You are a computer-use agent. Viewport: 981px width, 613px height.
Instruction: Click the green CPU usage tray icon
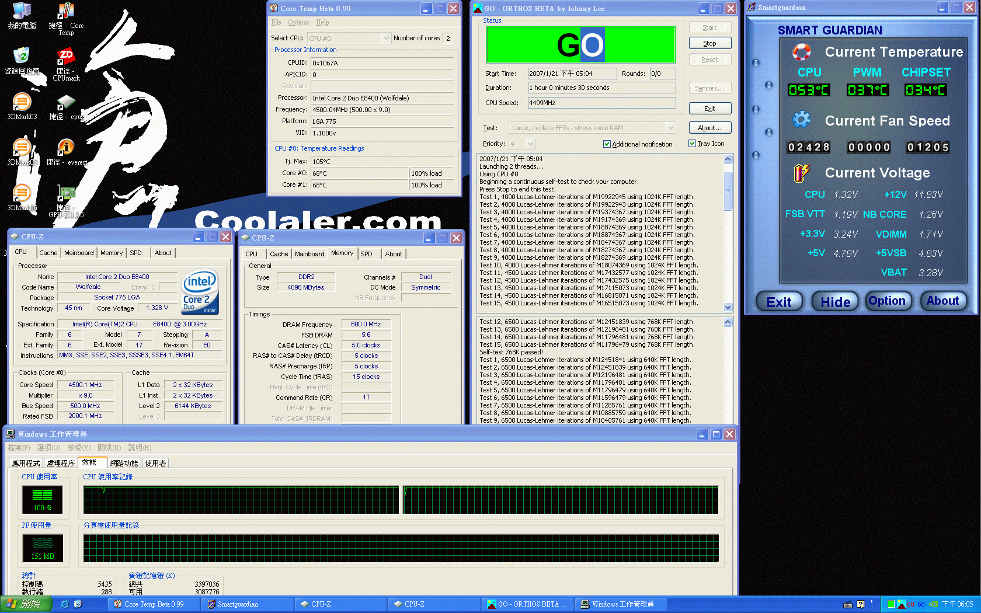point(890,604)
